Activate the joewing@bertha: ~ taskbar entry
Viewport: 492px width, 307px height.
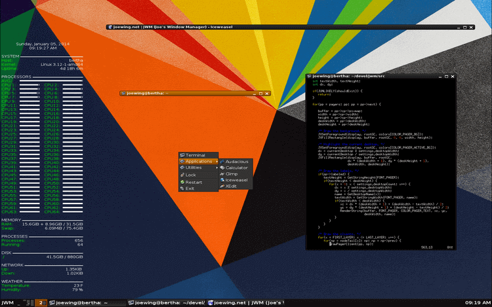click(x=82, y=303)
